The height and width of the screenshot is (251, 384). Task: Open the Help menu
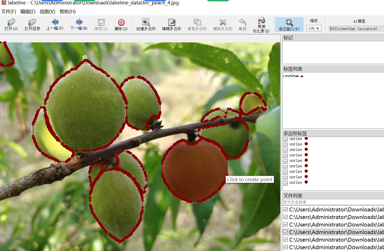[67, 12]
